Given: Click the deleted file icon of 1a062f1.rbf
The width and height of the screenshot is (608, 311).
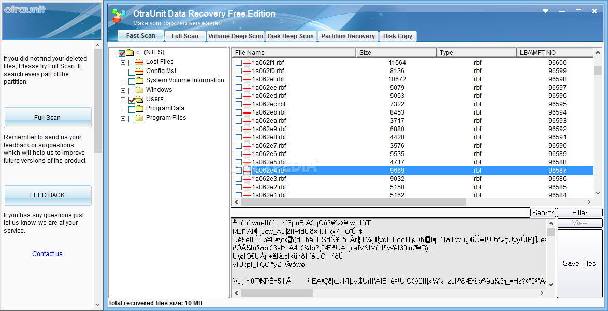Looking at the screenshot, I should coord(247,63).
